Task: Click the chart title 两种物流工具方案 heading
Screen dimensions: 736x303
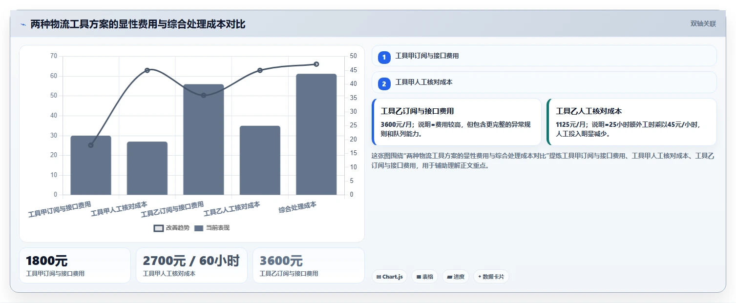Action: click(x=138, y=24)
